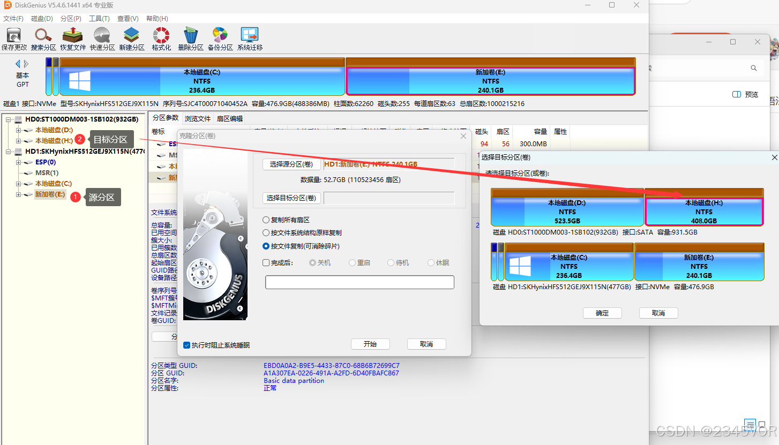This screenshot has width=779, height=445.
Task: Open the 磁盘(D) menu
Action: pyautogui.click(x=42, y=18)
